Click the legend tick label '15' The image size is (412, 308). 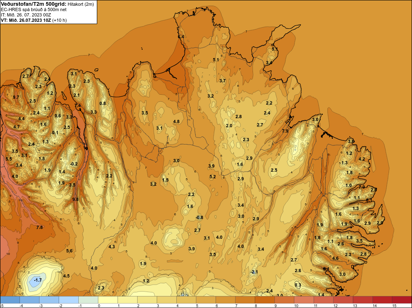(394, 306)
